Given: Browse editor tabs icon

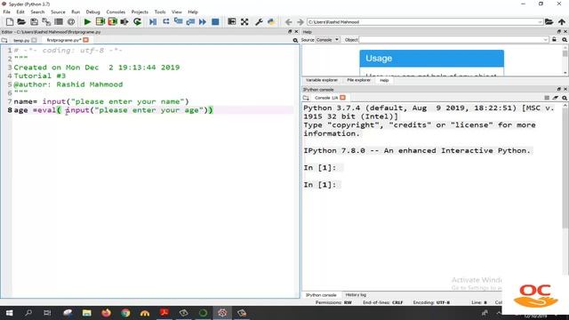Looking at the screenshot, I should coord(4,40).
